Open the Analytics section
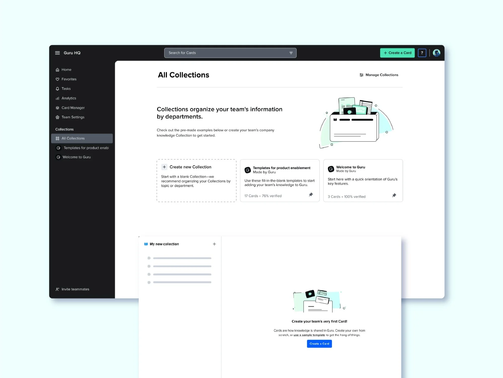Screen dimensions: 503x378 click(x=69, y=98)
